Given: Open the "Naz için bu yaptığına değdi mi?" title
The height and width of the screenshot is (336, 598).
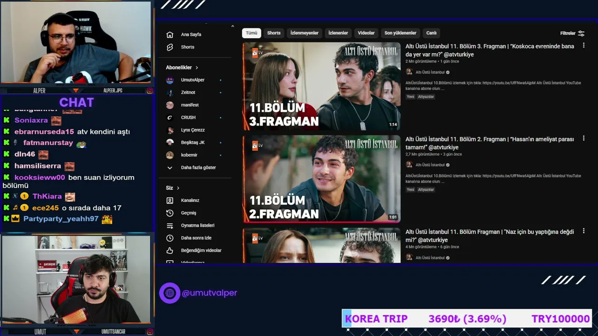Looking at the screenshot, I should pos(490,236).
